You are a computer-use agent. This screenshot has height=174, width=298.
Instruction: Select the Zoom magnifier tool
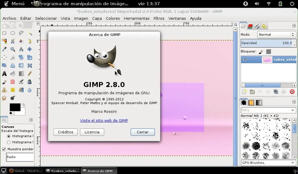[13, 49]
